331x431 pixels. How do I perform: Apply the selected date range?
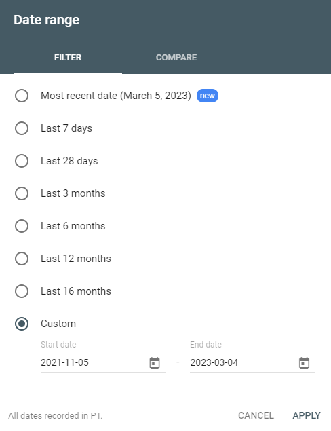pos(307,415)
